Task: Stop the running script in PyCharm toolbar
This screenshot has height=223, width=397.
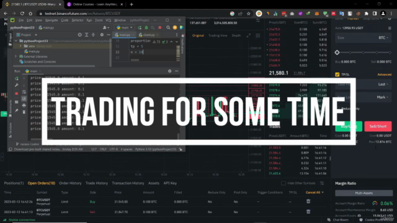Action: tap(160, 27)
